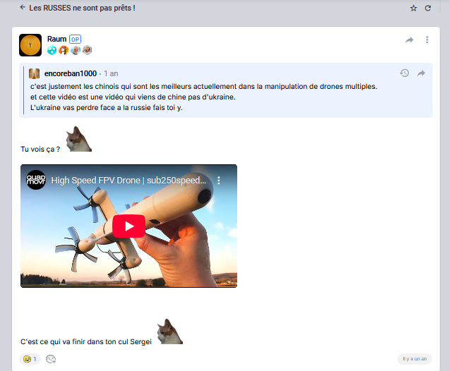Open encoreban1000's profile from the quote

pyautogui.click(x=68, y=73)
